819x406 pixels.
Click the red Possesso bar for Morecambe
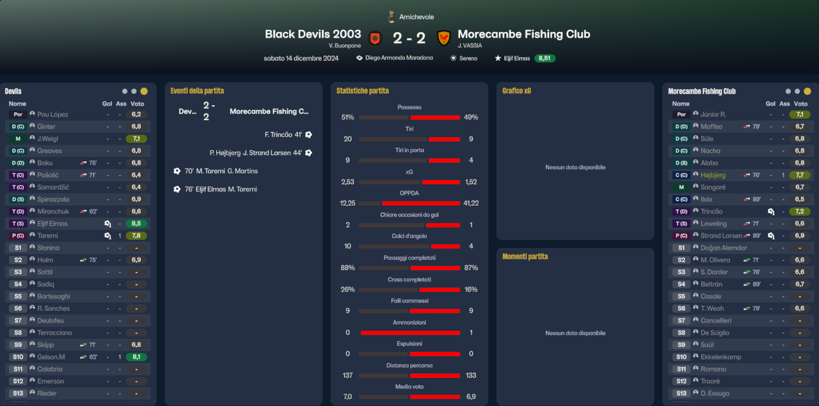tap(435, 118)
